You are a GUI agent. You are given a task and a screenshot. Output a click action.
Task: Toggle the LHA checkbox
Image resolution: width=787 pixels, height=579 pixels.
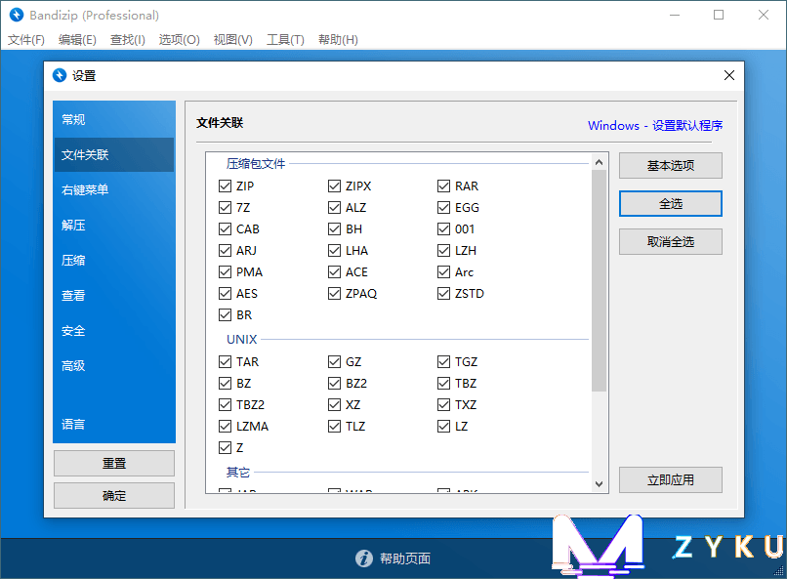[x=334, y=250]
